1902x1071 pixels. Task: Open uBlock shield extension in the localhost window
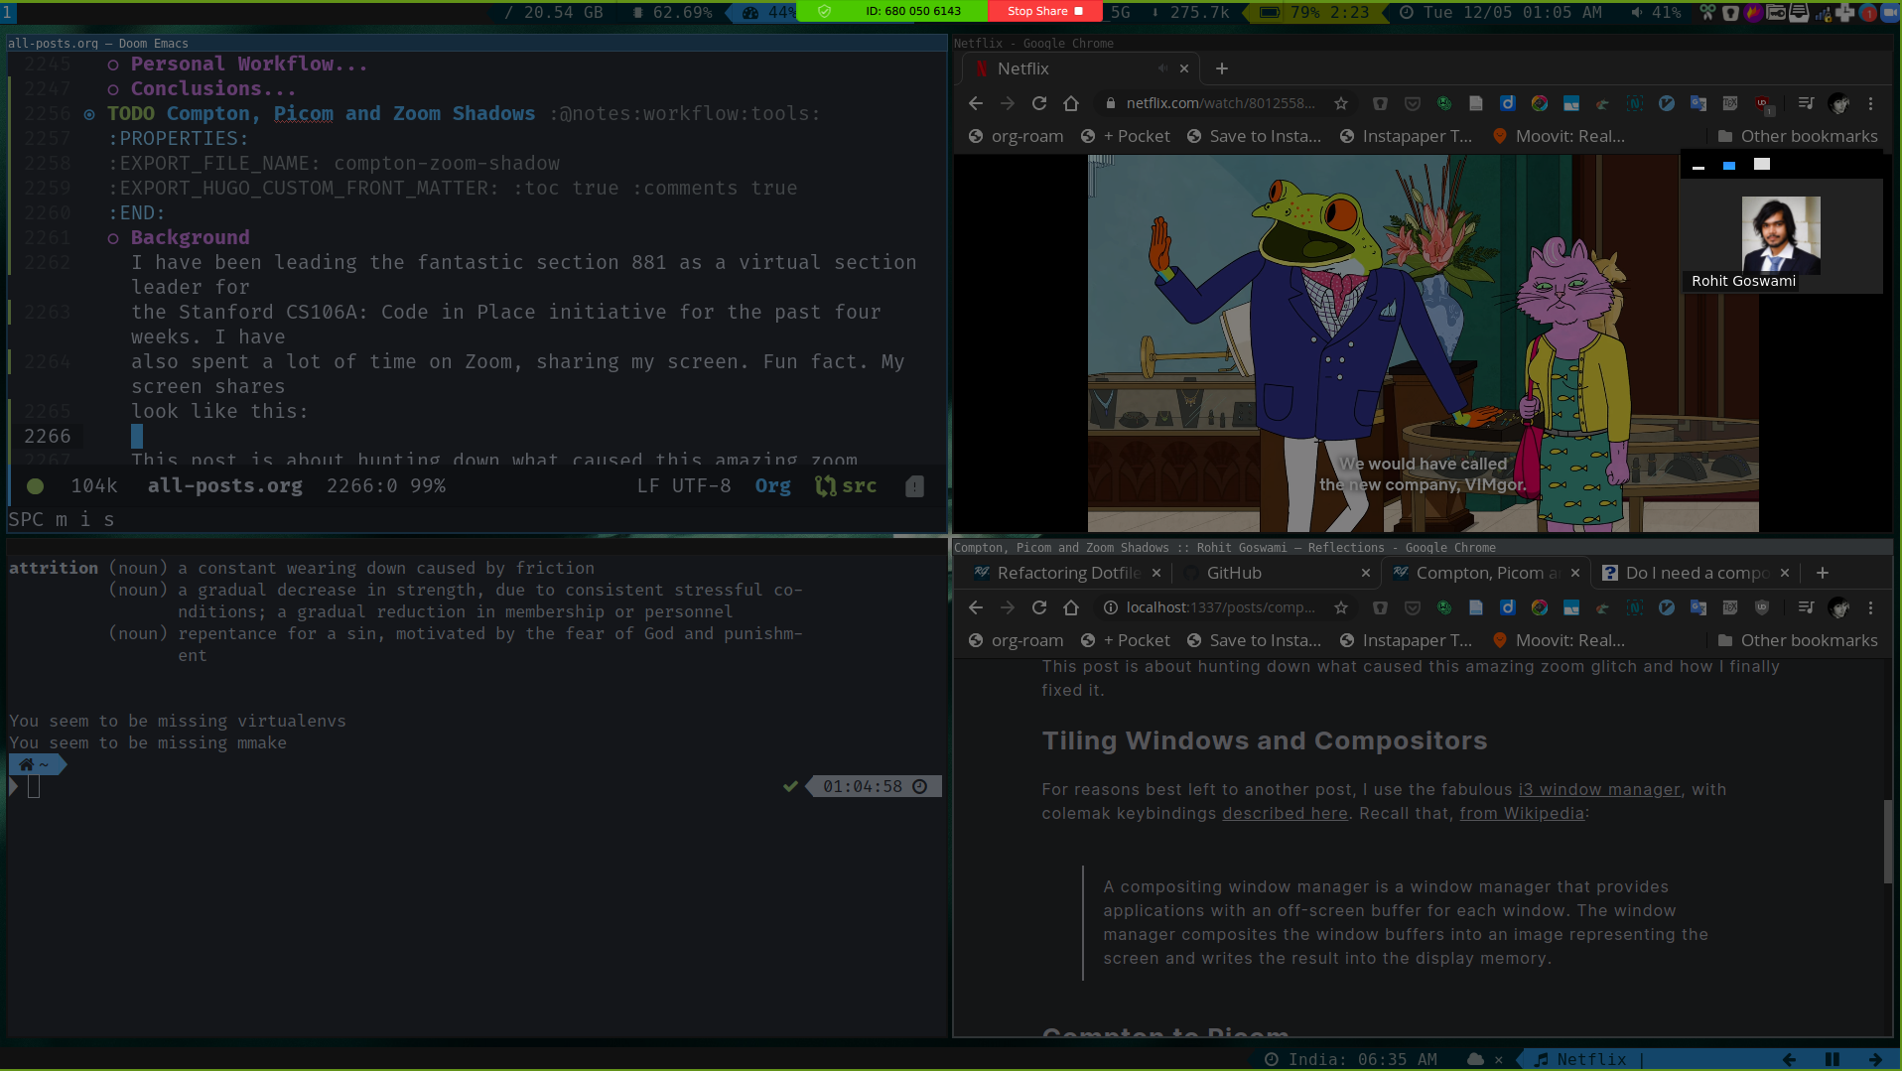click(x=1762, y=607)
